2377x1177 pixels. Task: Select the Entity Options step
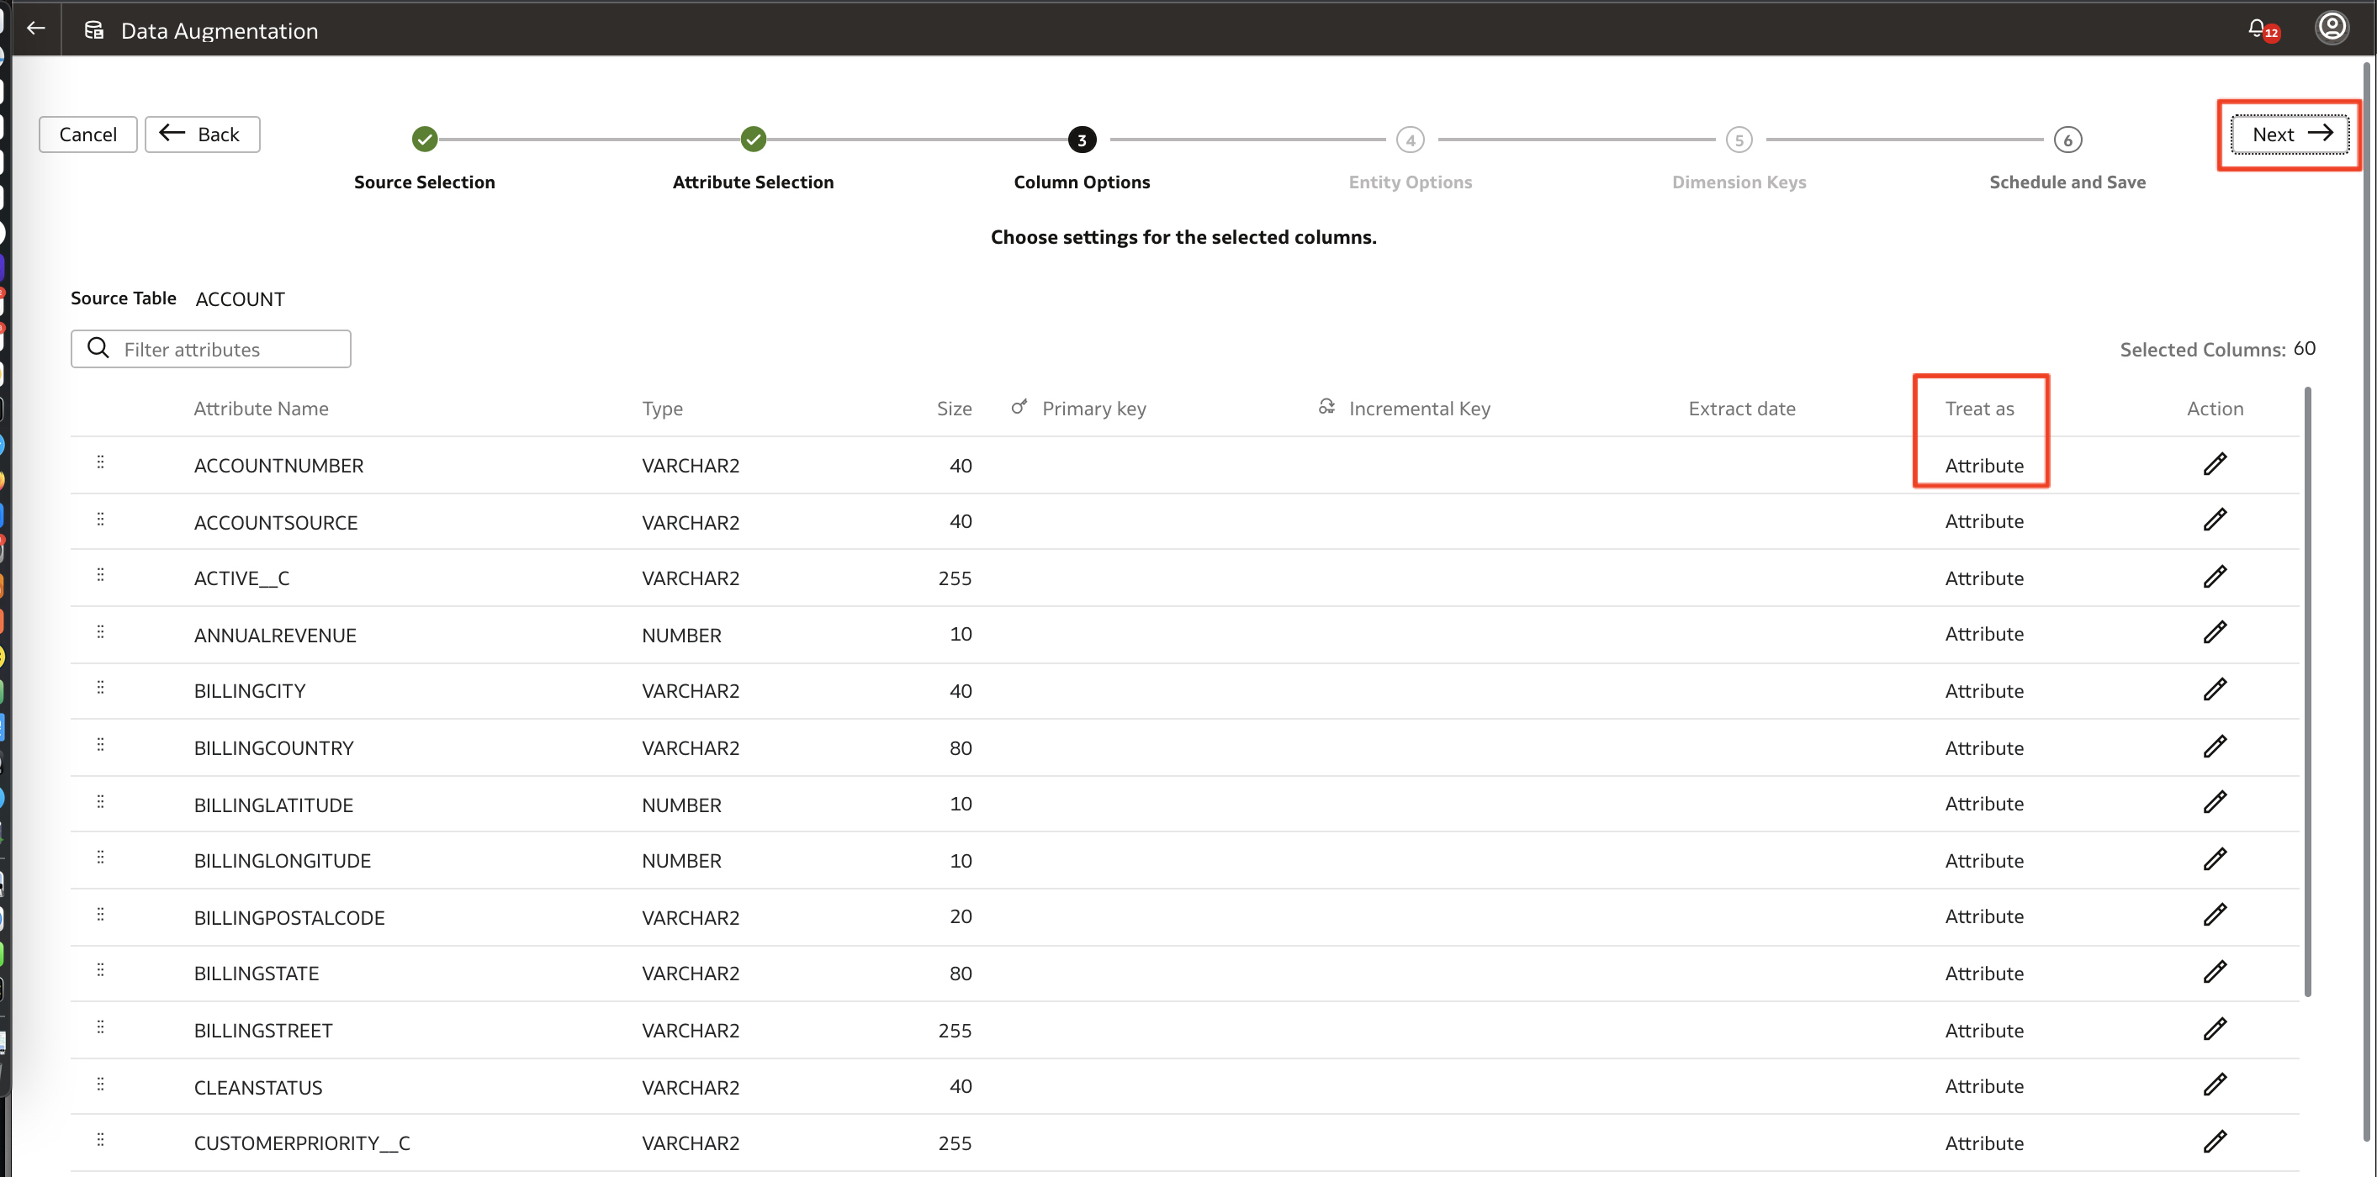(x=1410, y=140)
